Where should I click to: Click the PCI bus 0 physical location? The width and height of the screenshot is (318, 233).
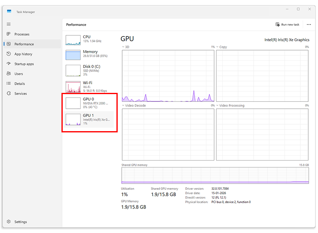click(231, 202)
